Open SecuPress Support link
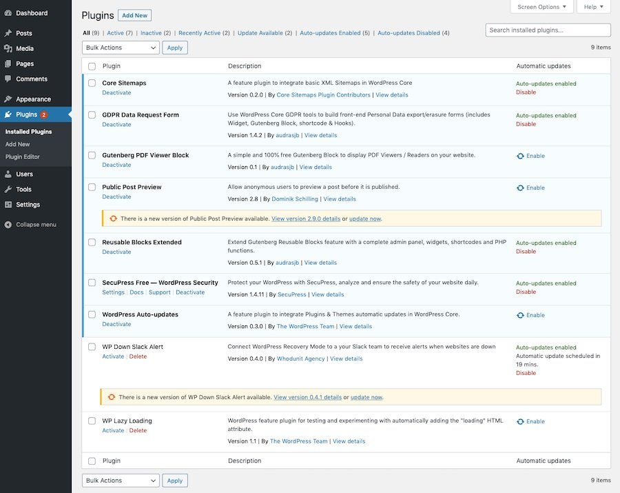Screen dimensions: 620x493 coord(159,292)
